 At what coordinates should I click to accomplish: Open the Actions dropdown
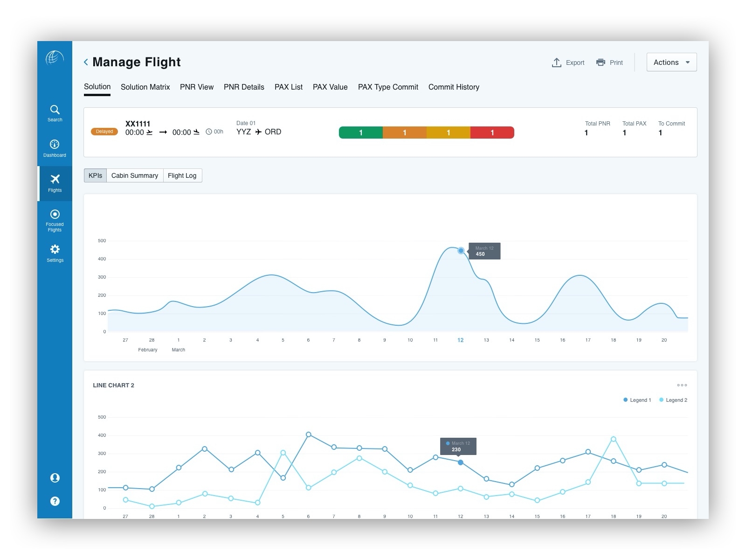pos(671,62)
